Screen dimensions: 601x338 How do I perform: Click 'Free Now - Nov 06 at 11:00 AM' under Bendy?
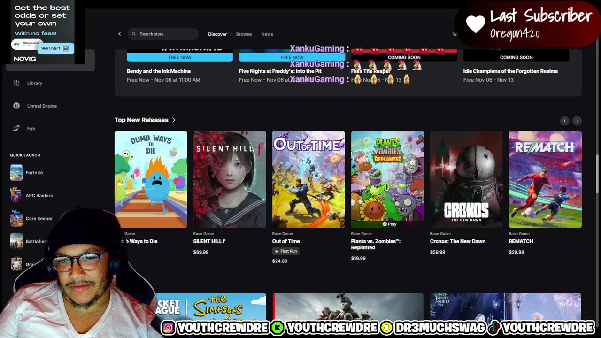pyautogui.click(x=163, y=80)
